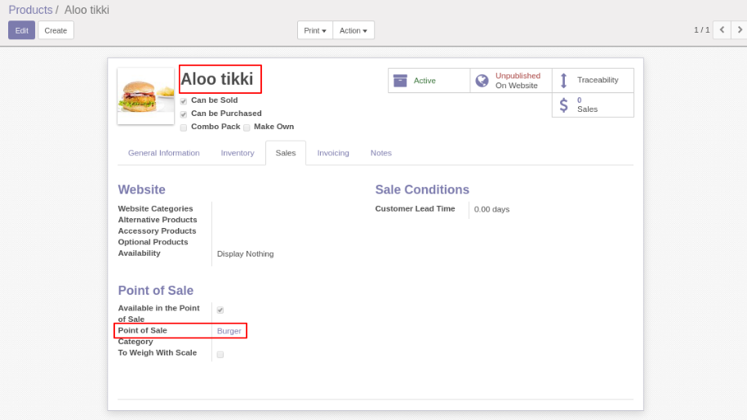Select the Invoicing tab

[x=333, y=153]
